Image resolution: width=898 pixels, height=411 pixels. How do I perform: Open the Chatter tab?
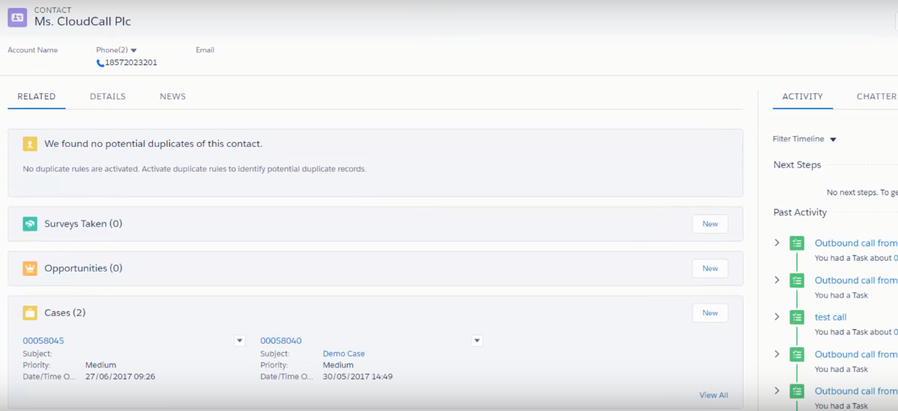876,97
